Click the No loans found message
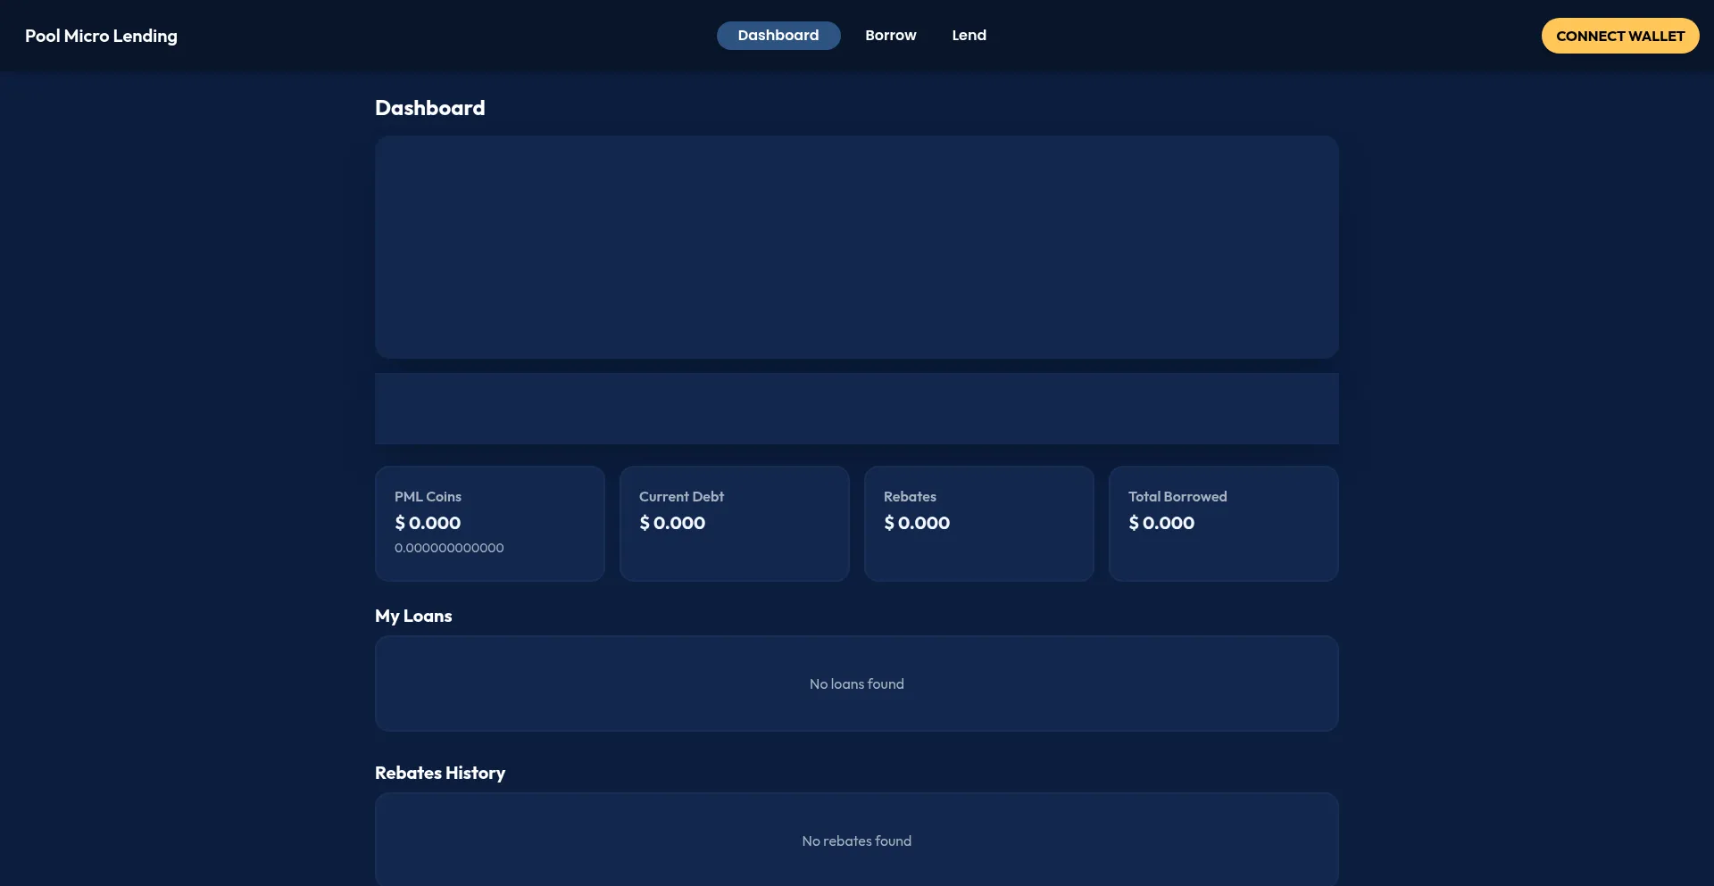 coord(856,684)
